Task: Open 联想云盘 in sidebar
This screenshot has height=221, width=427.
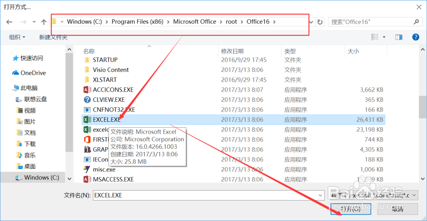Action: pyautogui.click(x=31, y=99)
